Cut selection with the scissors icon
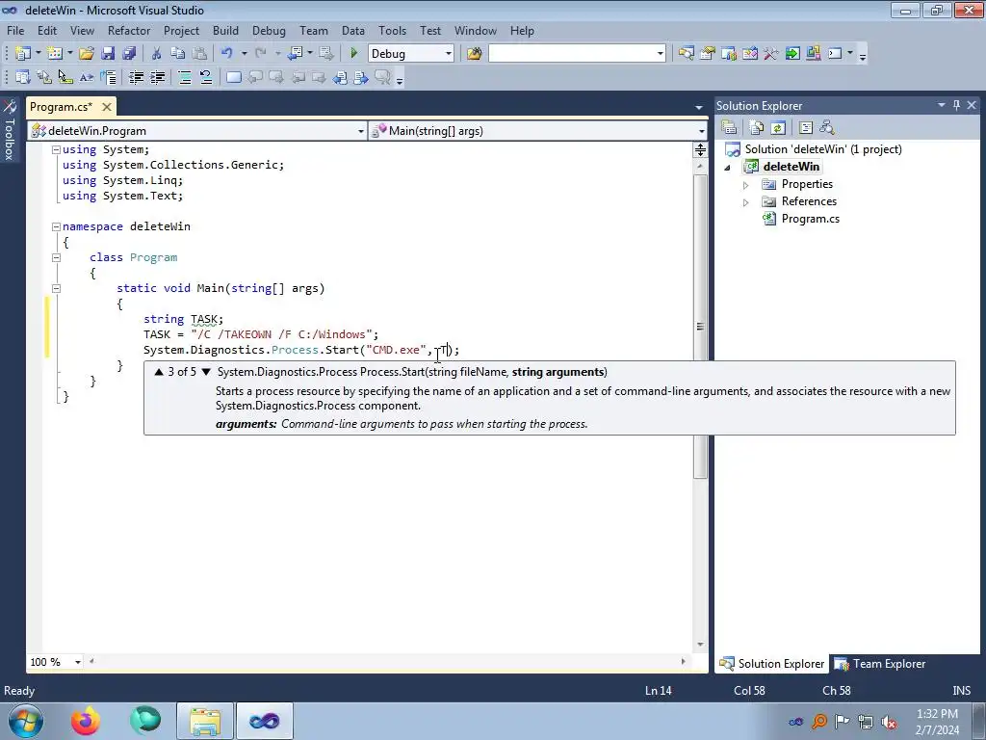 [157, 54]
